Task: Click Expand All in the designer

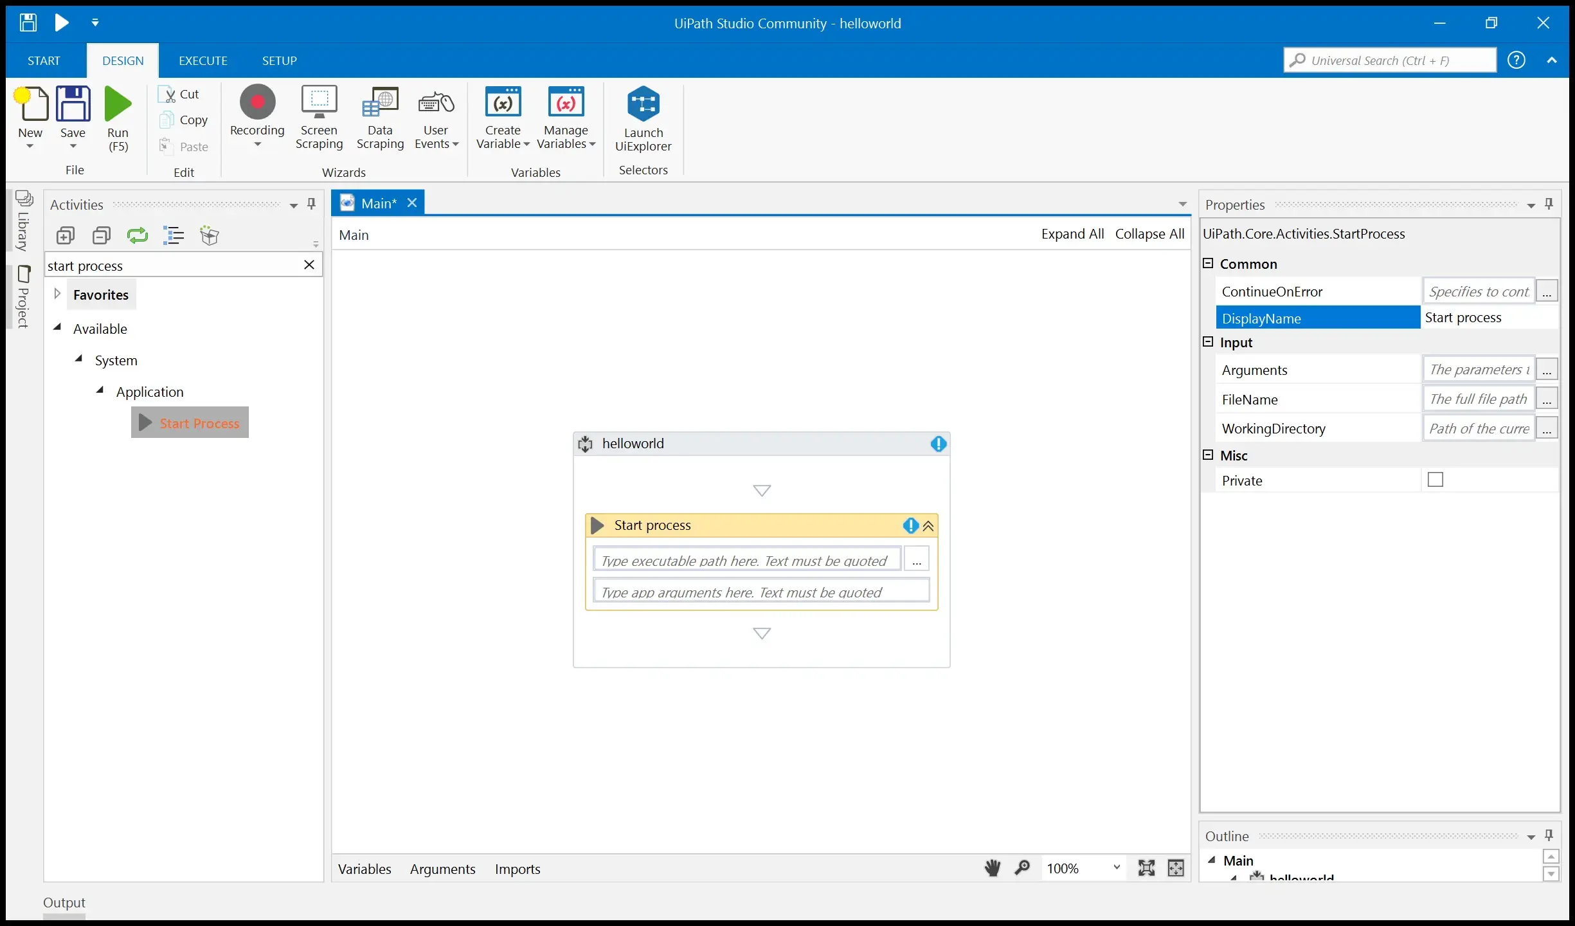Action: coord(1072,234)
